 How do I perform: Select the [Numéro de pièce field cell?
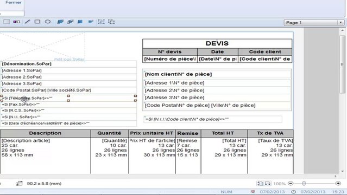[x=170, y=59]
